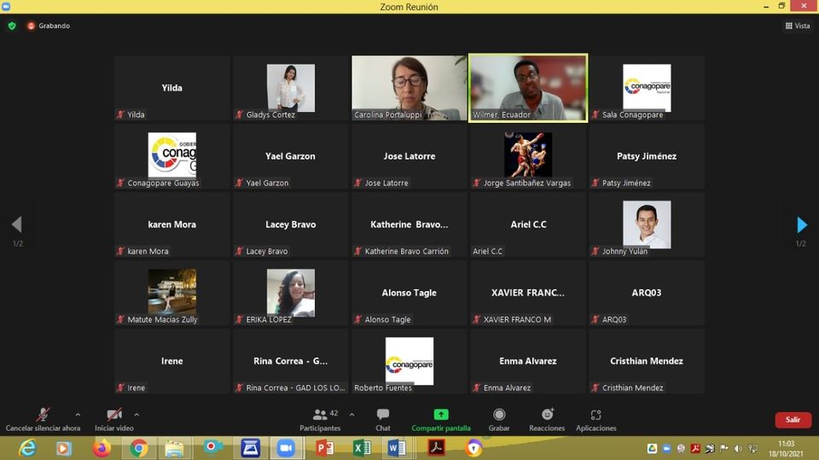Turn on camera with Iniciar video
Screen dimensions: 819x460
tap(114, 415)
